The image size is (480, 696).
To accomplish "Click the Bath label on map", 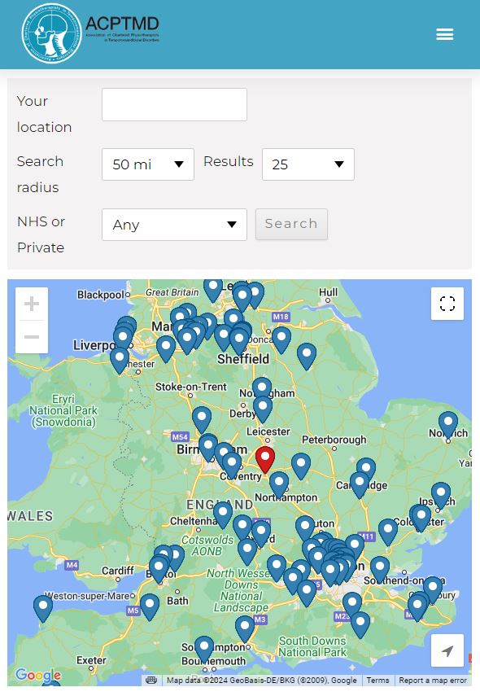I will tap(177, 601).
